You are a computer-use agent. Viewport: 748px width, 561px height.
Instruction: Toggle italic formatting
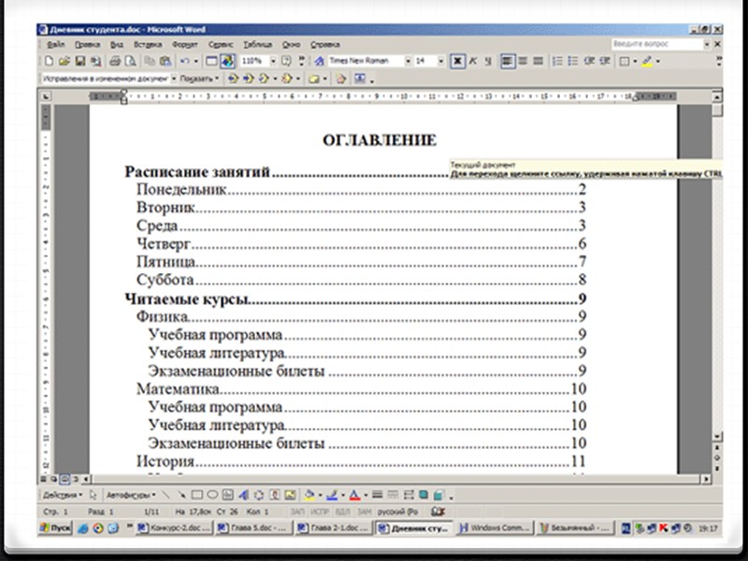[473, 61]
